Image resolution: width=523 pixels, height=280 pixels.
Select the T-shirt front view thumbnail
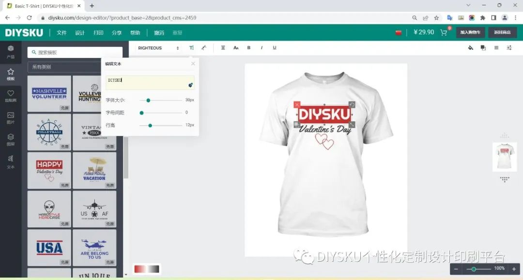point(504,157)
